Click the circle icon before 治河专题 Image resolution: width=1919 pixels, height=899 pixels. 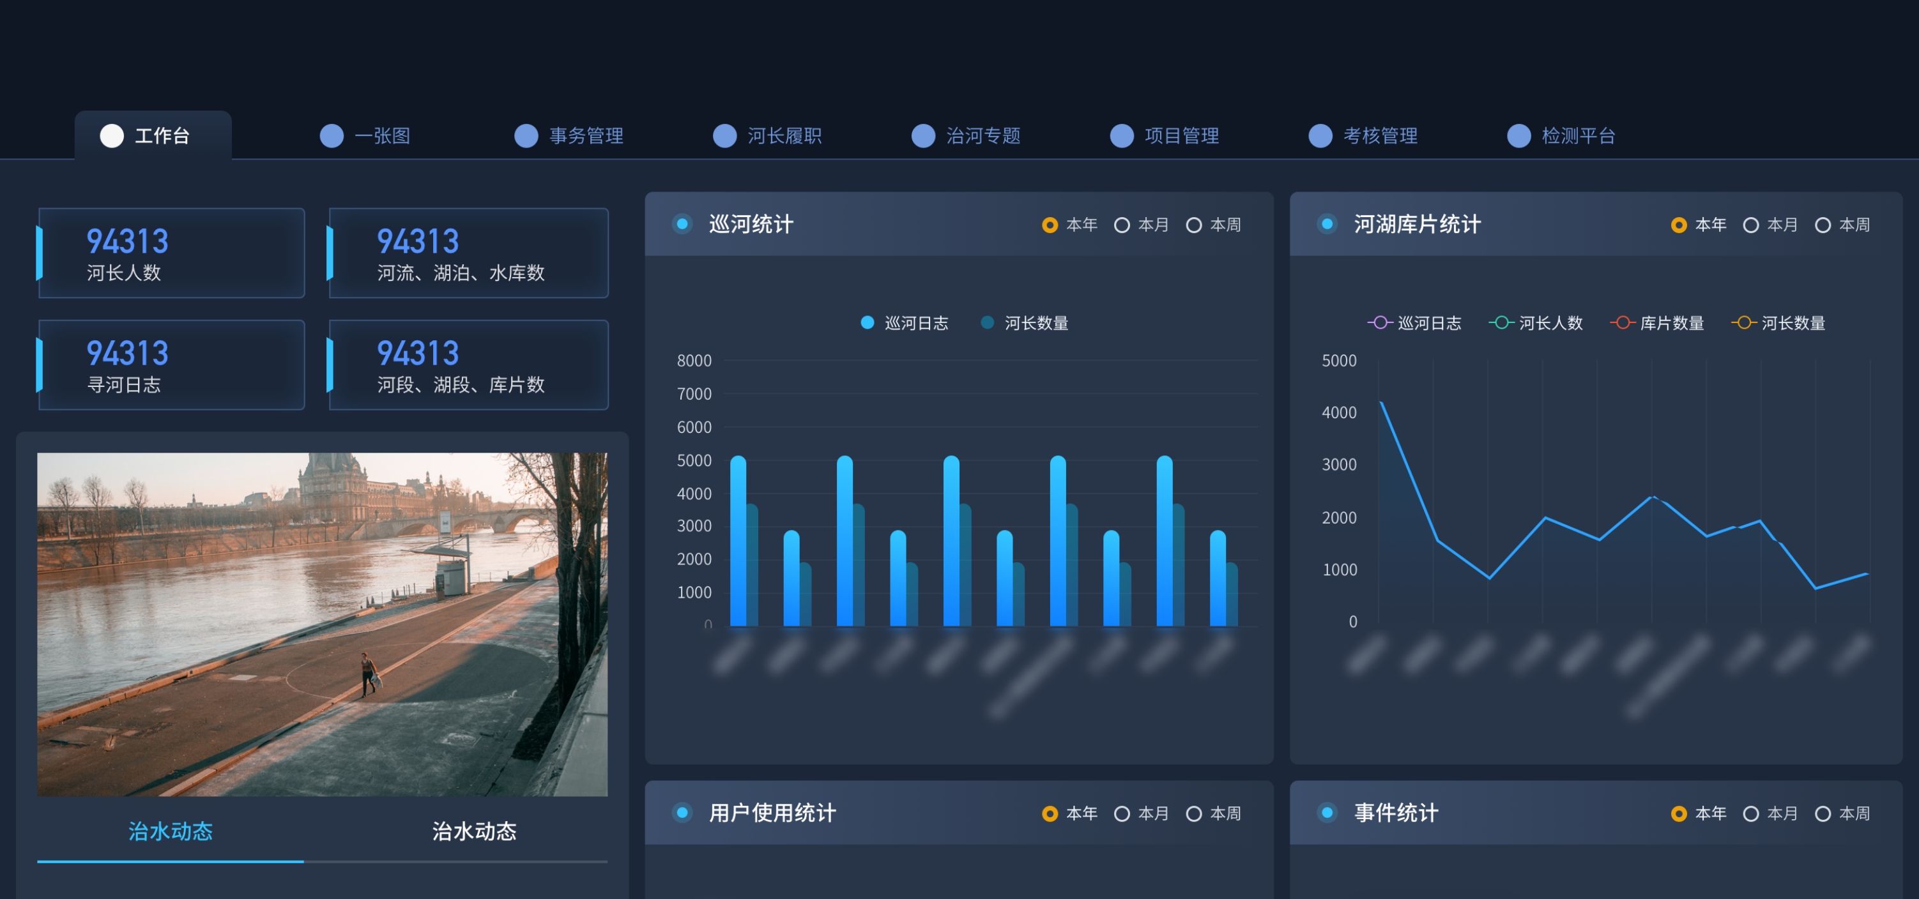(x=923, y=135)
